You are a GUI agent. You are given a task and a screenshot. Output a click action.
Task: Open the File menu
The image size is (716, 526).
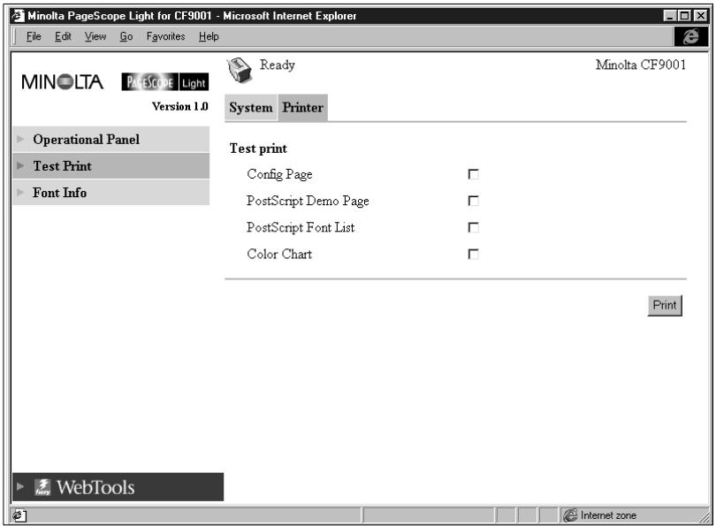(x=34, y=36)
